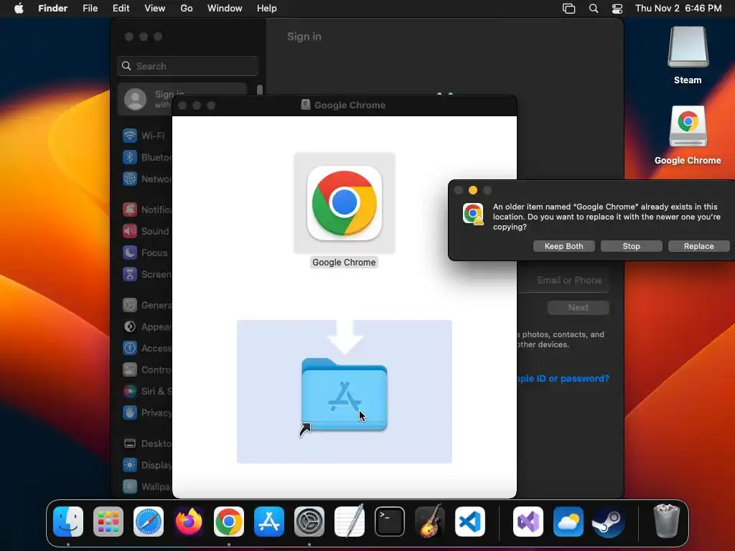Click Replace in the copy dialog
This screenshot has height=551, width=735.
click(x=699, y=246)
